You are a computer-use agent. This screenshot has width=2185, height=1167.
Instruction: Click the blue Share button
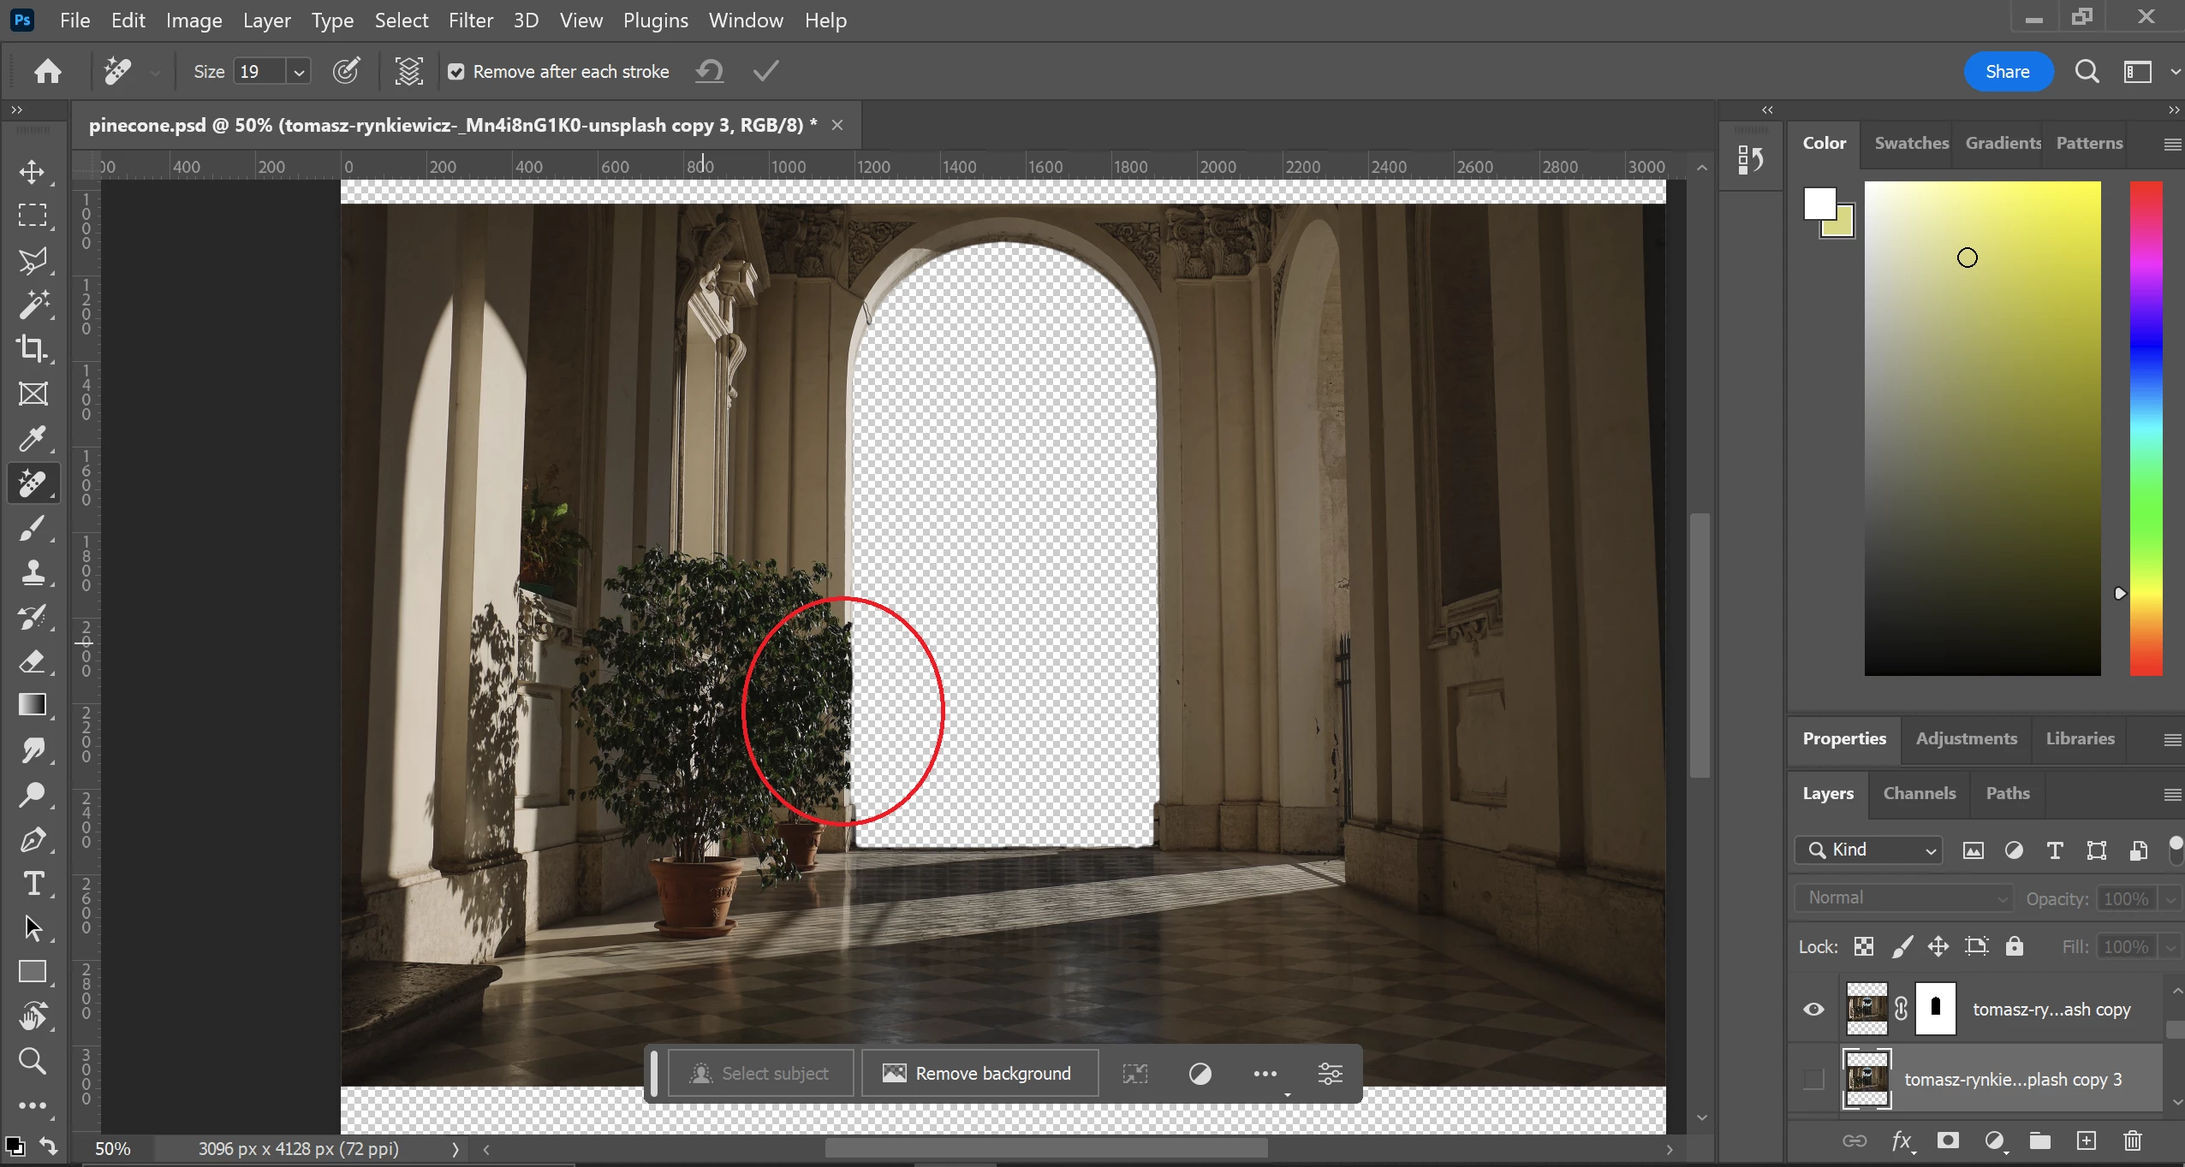pyautogui.click(x=2007, y=72)
